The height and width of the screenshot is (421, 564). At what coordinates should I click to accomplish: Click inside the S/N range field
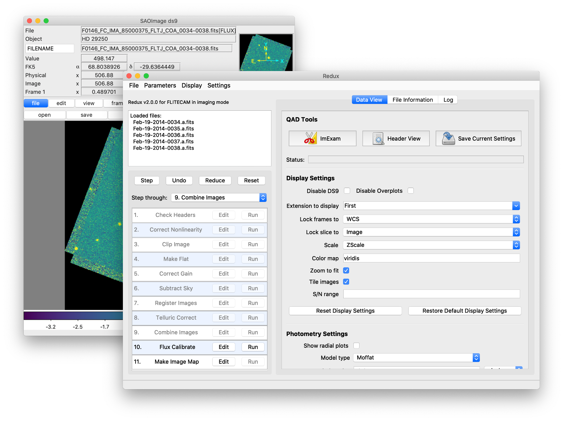point(431,294)
